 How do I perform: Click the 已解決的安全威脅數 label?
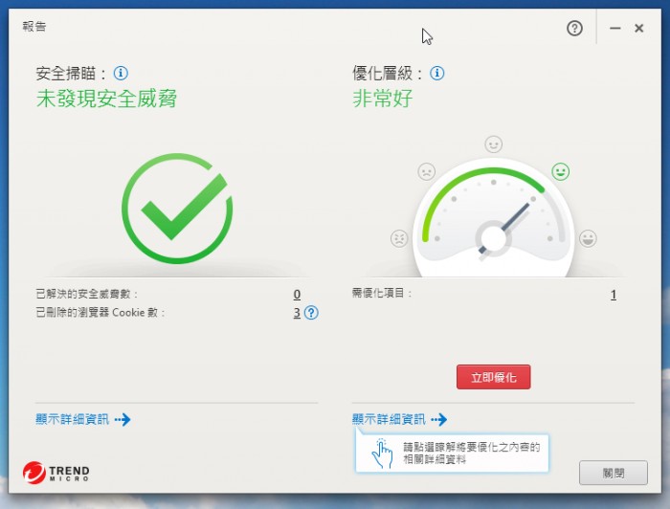pos(87,295)
